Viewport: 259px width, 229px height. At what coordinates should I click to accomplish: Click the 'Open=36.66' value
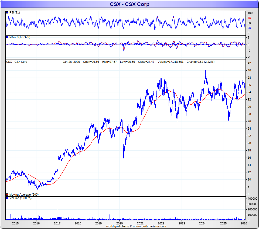tap(91, 62)
